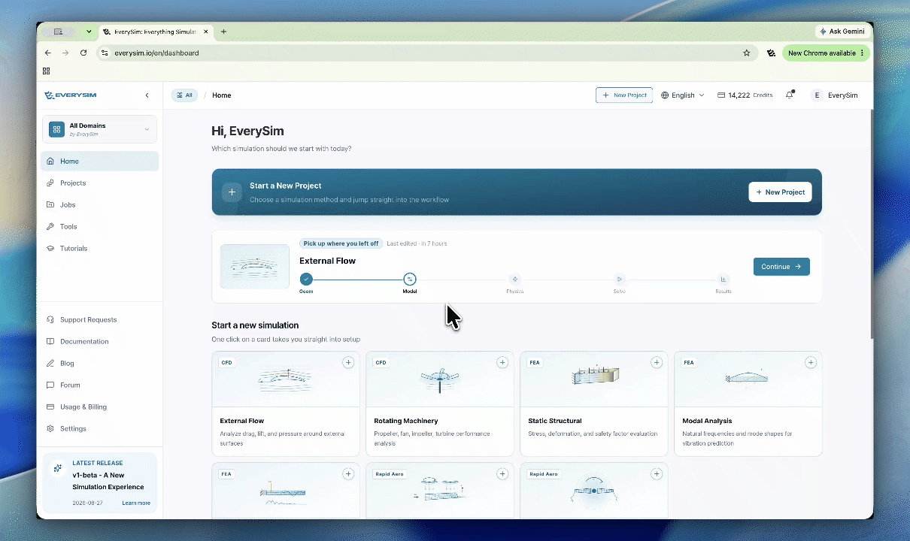This screenshot has width=910, height=541.
Task: Open Ask Gemini in Chrome
Action: (x=842, y=32)
